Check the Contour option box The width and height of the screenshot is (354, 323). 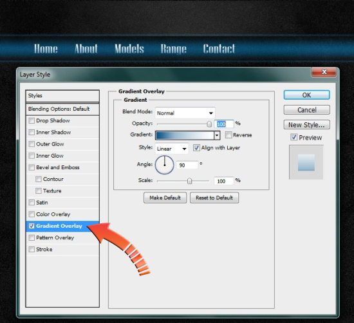(x=39, y=180)
